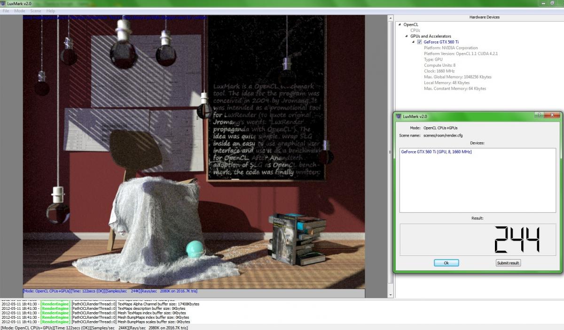Click 'Local Memory: 48 Kbytes' row

(x=446, y=83)
